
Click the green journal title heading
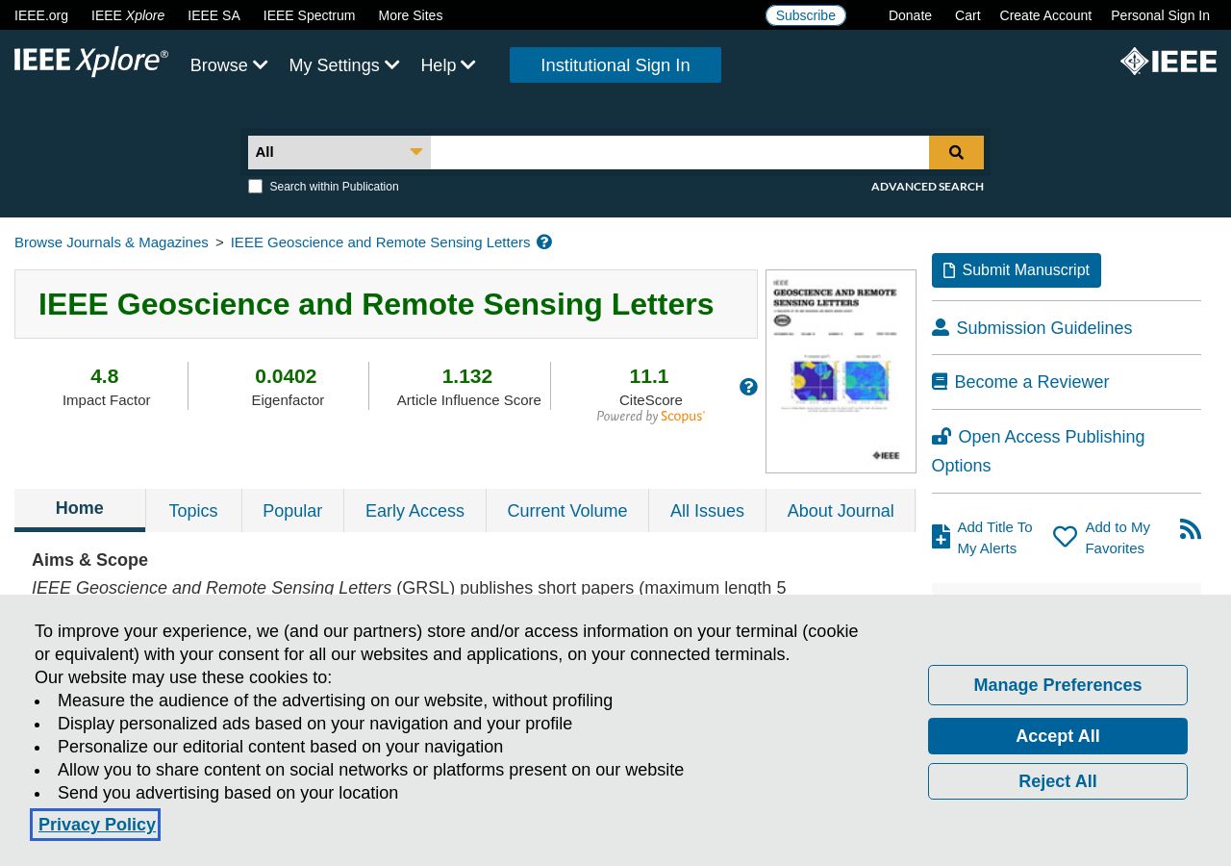coord(376,304)
